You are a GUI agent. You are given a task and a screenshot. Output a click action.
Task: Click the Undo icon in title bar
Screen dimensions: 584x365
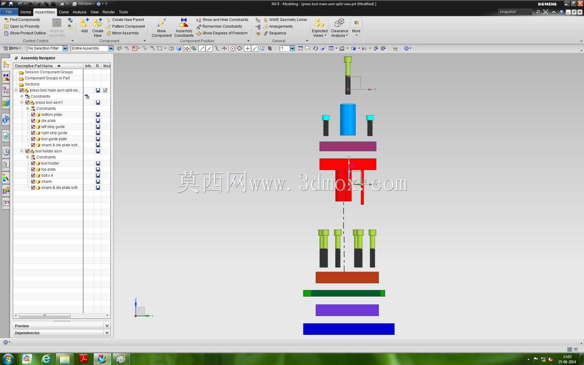coord(20,4)
